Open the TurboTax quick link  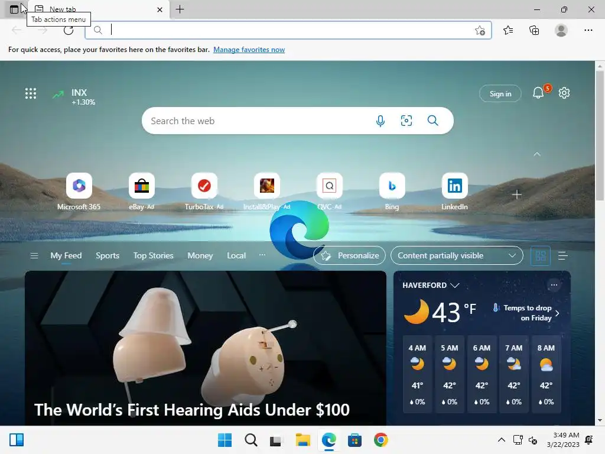[x=204, y=192]
